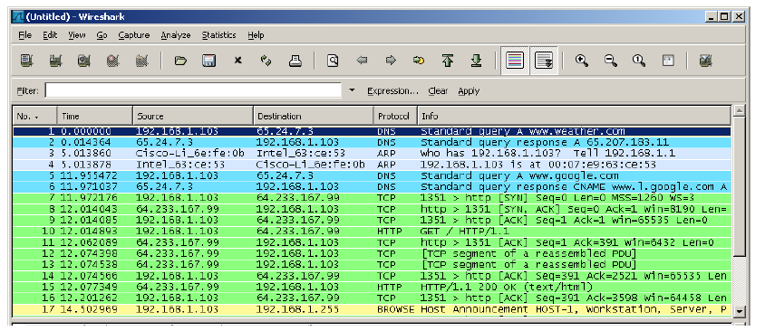
Task: Restart the live capture icon
Action: (x=142, y=61)
